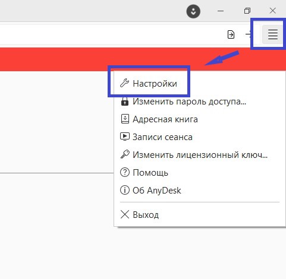Image resolution: width=286 pixels, height=279 pixels.
Task: Click inside the remote address input field
Action: (111, 34)
